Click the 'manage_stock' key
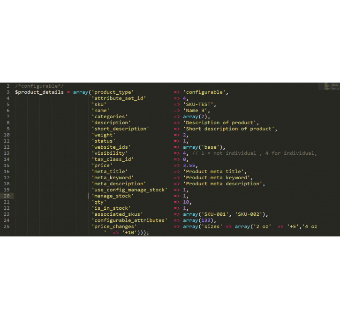Viewport: 340px width, 319px height. (113, 196)
